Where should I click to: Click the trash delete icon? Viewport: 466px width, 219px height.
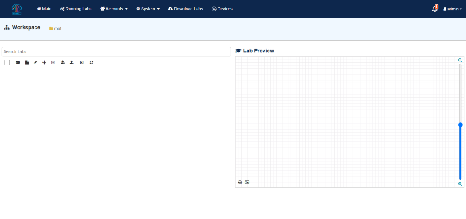point(53,62)
